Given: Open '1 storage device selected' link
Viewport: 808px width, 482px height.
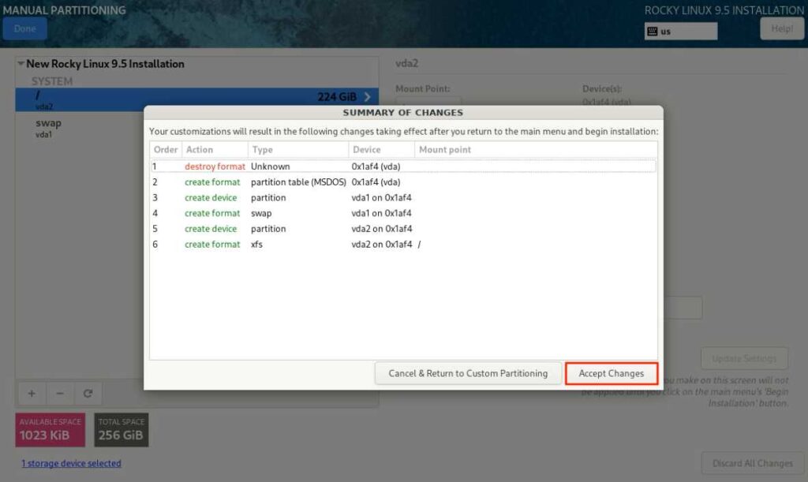Looking at the screenshot, I should click(x=71, y=464).
